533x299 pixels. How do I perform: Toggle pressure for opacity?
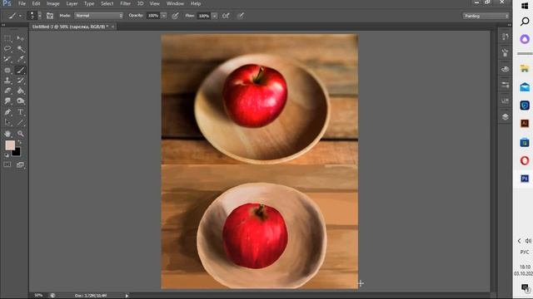click(x=175, y=16)
